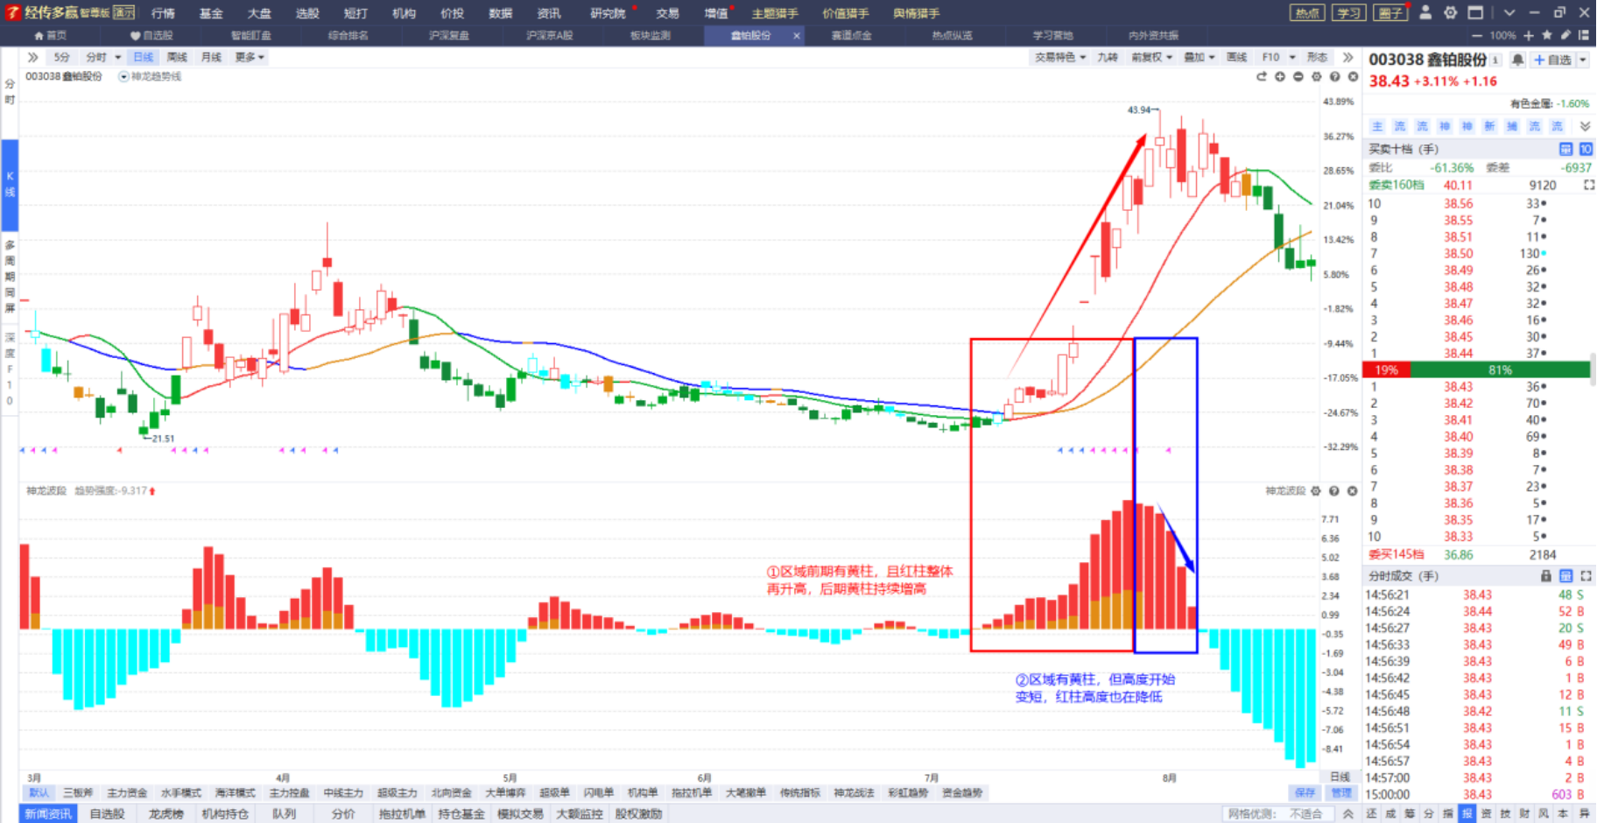Open 神龙波段 indicator settings gear
1597x823 pixels.
pyautogui.click(x=1316, y=491)
